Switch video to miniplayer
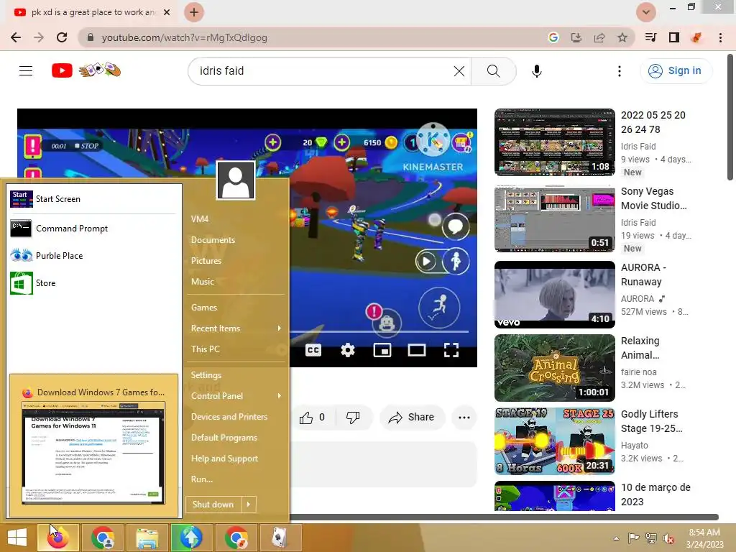 pyautogui.click(x=382, y=350)
